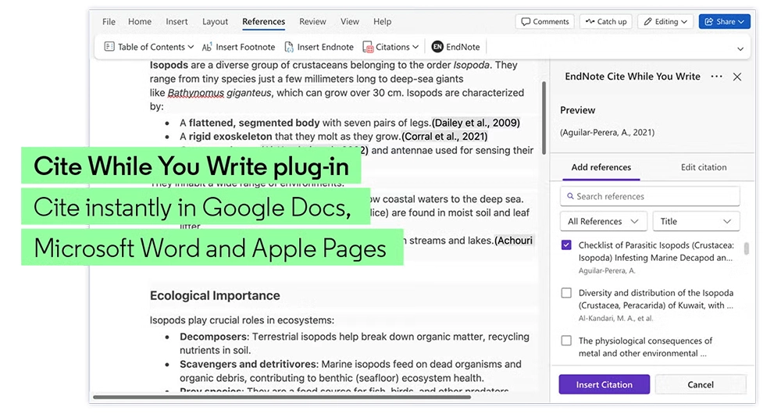781x414 pixels.
Task: Switch to the Add references tab
Action: [x=601, y=167]
